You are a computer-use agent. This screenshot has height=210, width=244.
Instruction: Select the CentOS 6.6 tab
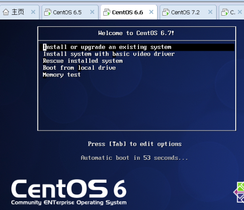129,12
